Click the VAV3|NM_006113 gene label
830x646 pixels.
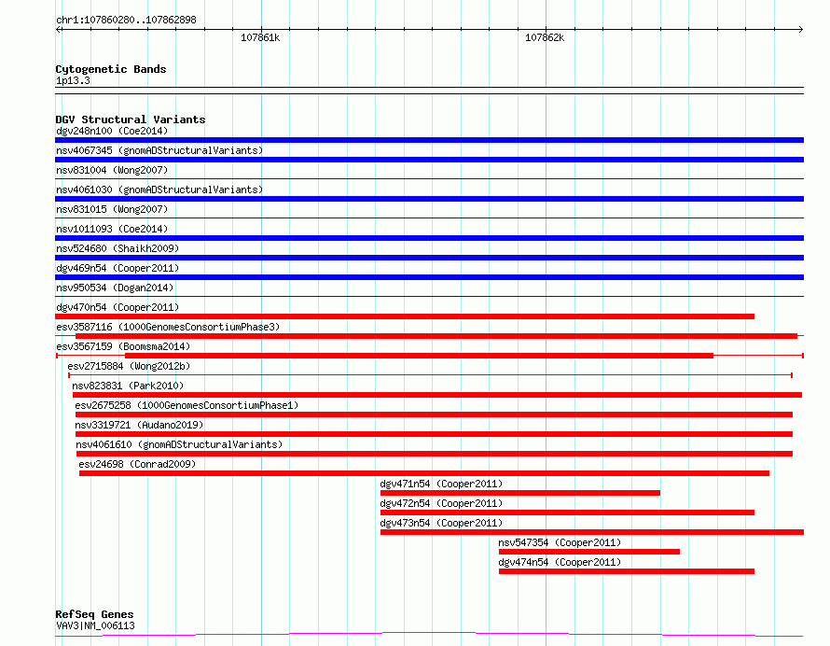95,625
